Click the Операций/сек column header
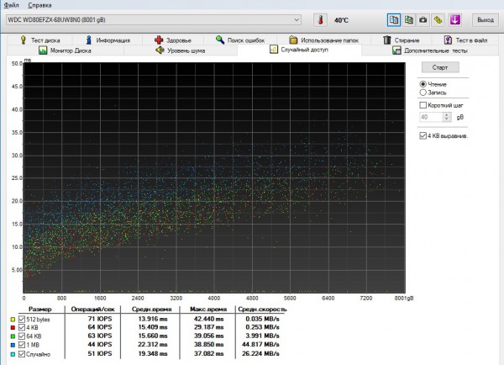 click(x=92, y=309)
